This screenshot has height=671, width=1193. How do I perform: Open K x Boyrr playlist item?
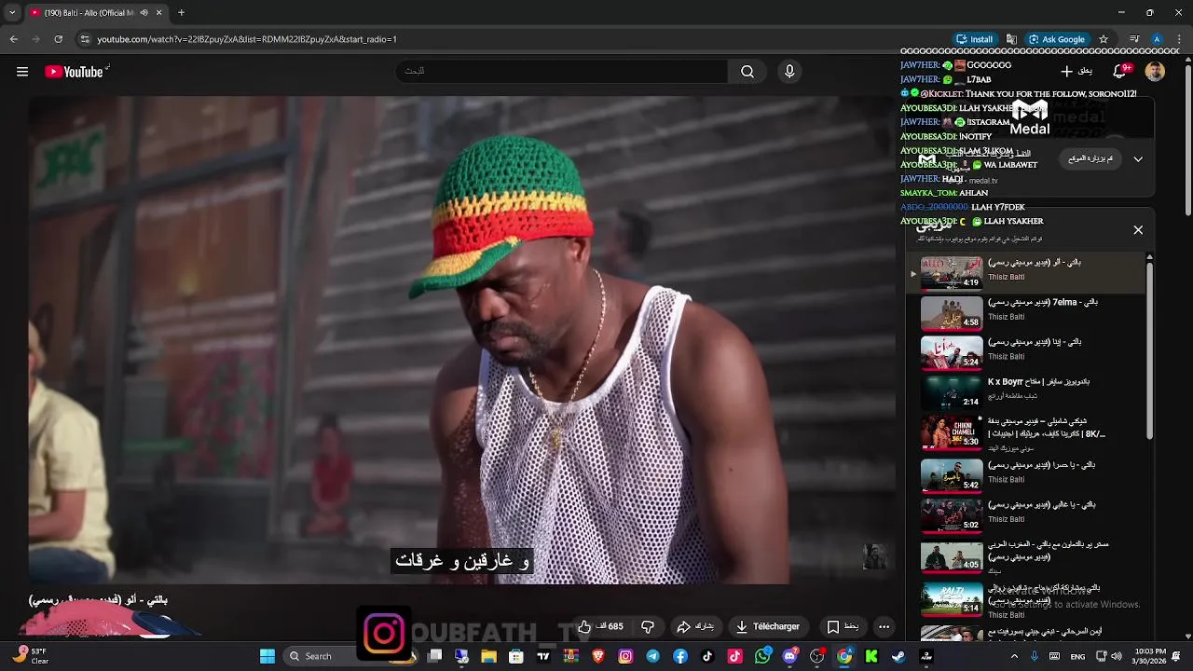coord(1025,391)
